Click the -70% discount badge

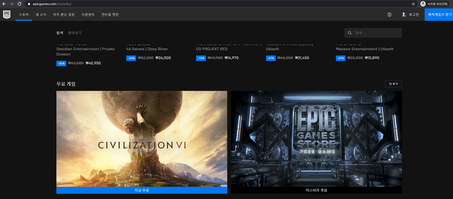click(x=201, y=58)
